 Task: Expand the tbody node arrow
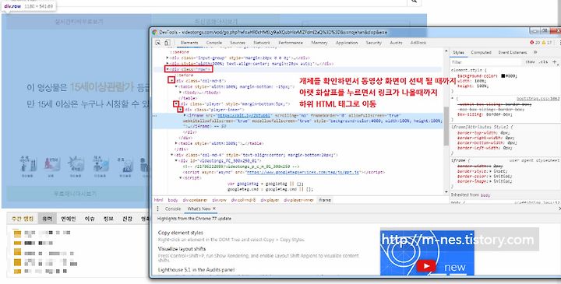coord(181,92)
